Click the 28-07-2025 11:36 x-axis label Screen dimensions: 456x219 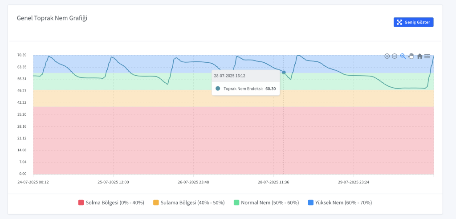point(273,182)
